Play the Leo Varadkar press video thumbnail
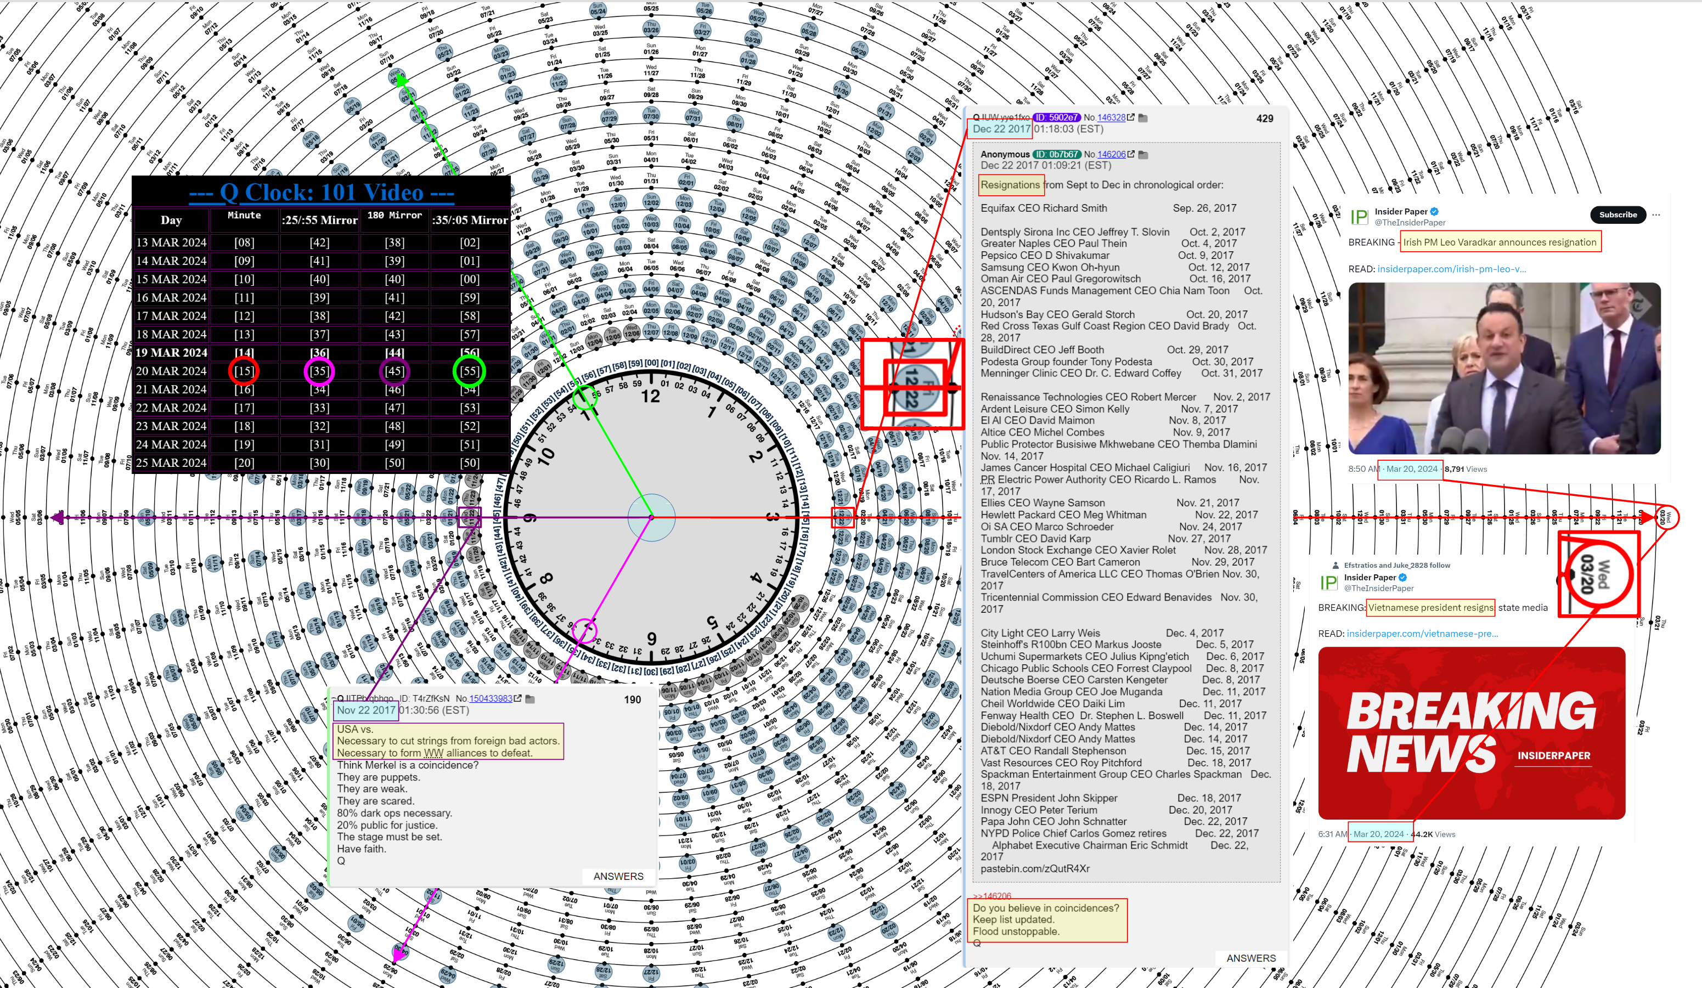Image resolution: width=1702 pixels, height=988 pixels. 1504,368
